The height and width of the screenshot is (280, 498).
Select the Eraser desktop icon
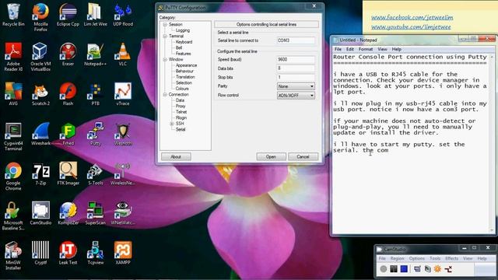pos(68,54)
